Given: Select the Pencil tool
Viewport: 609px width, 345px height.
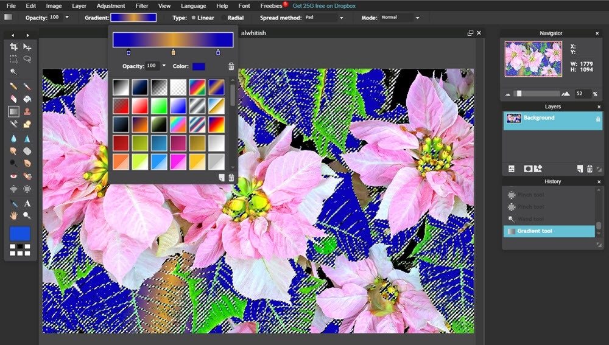Looking at the screenshot, I should coord(13,86).
